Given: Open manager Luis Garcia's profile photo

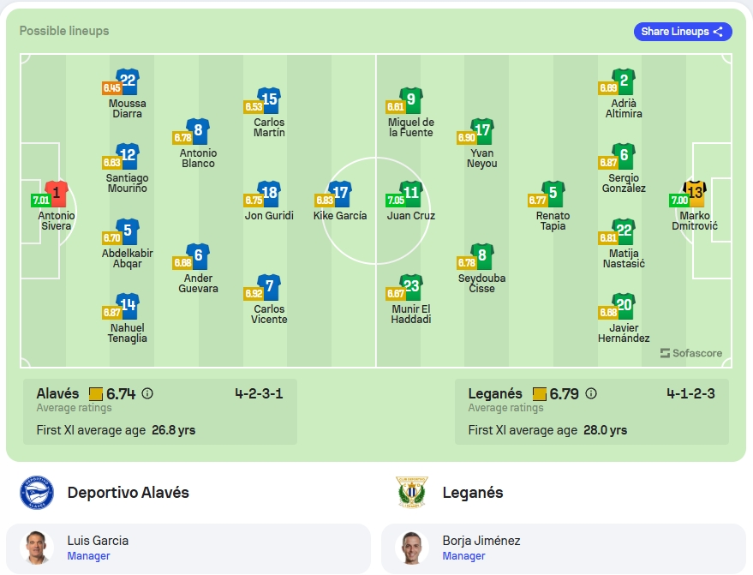Looking at the screenshot, I should pyautogui.click(x=37, y=548).
